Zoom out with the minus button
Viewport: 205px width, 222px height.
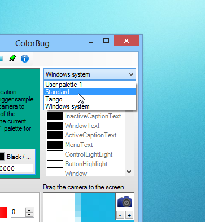(x=120, y=215)
